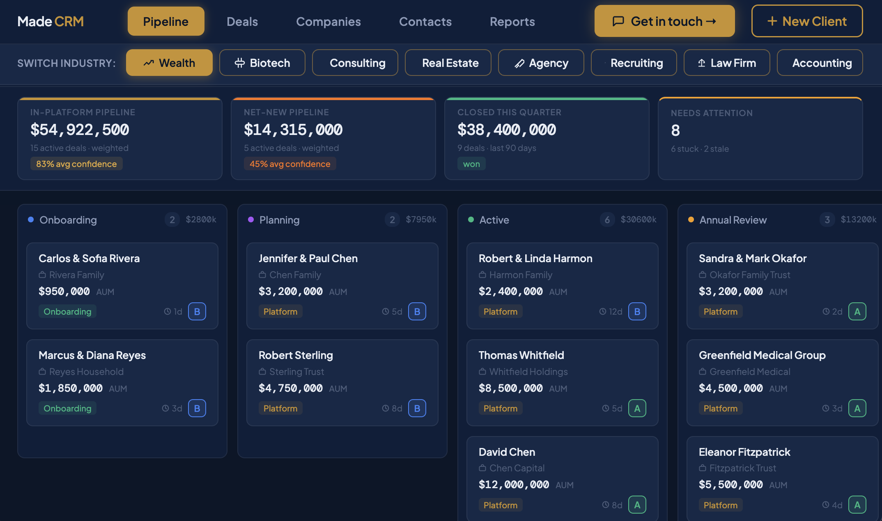Image resolution: width=882 pixels, height=521 pixels.
Task: Open the Robert & Linda Harmon card
Action: (x=563, y=286)
